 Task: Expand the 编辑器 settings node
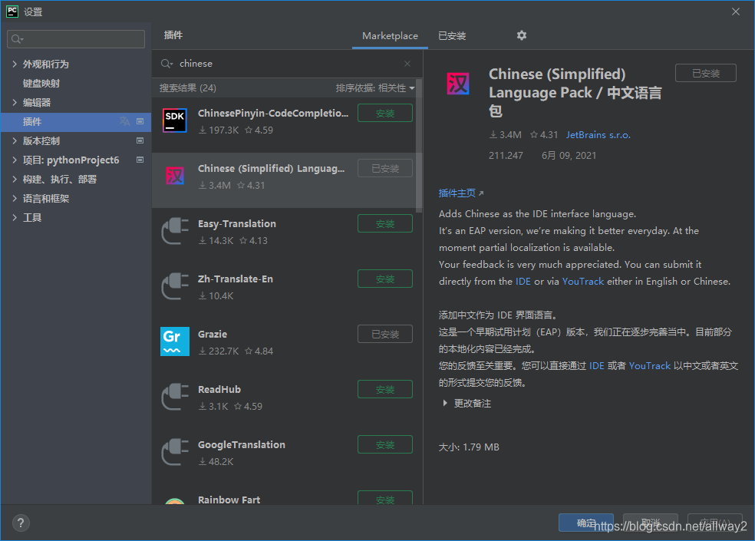click(15, 102)
